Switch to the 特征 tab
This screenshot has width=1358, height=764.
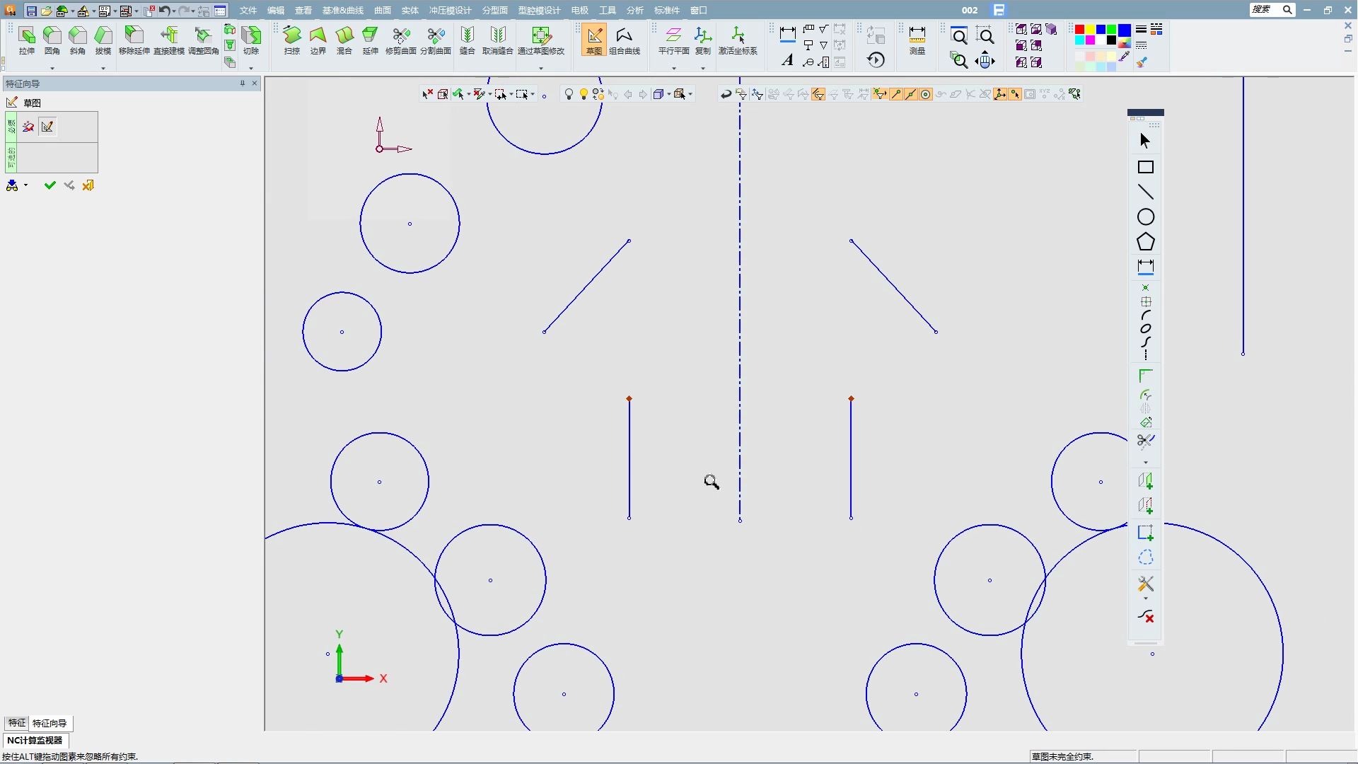point(16,723)
